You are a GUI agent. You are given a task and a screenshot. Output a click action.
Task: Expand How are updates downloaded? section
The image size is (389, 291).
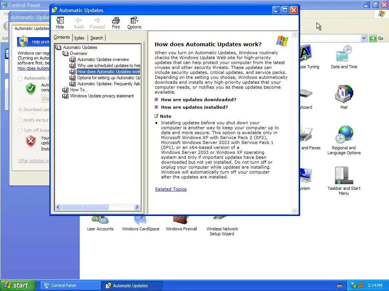point(156,100)
